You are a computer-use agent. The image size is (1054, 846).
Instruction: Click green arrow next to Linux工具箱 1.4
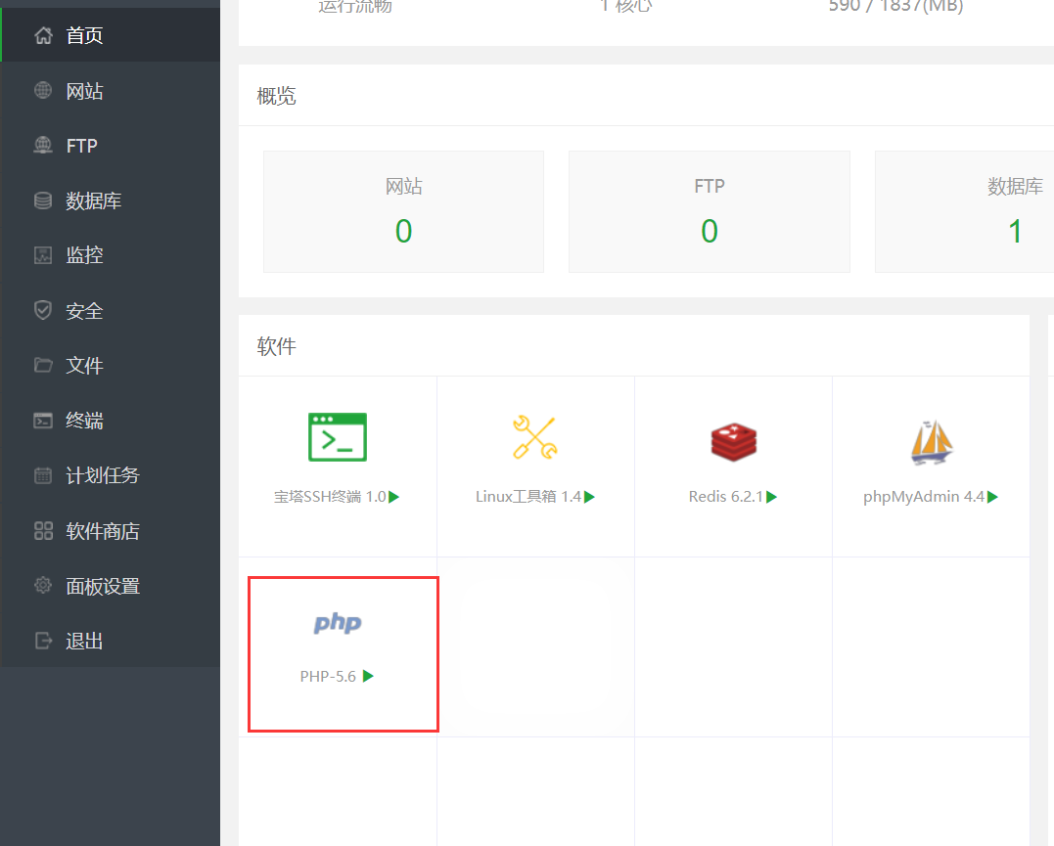(589, 497)
